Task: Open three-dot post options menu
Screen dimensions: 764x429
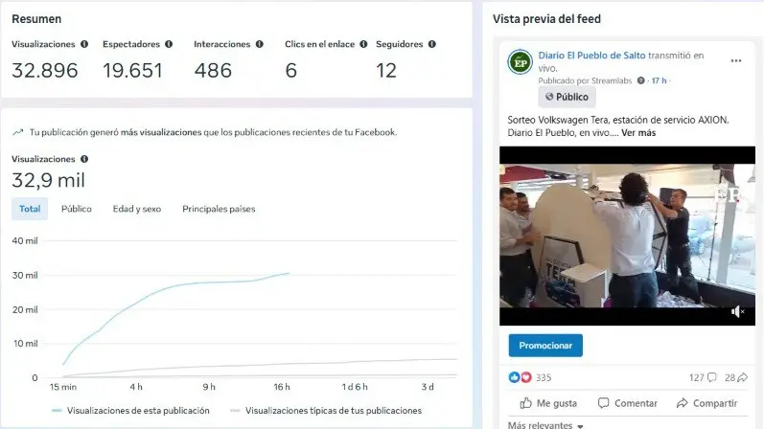Action: pos(736,61)
